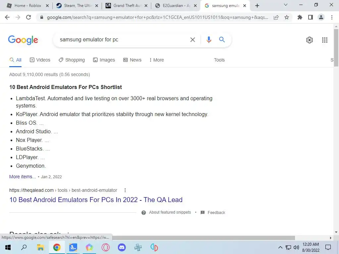Open About featured snippets link
Screen dimensions: 339x254
click(x=170, y=212)
